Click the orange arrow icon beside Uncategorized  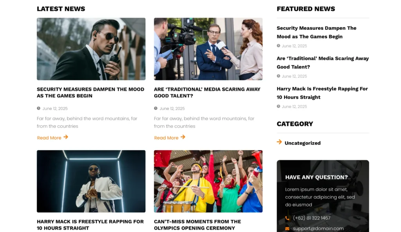click(x=279, y=142)
